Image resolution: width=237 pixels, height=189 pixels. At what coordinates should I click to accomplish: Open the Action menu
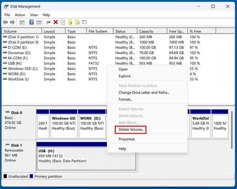click(x=20, y=15)
